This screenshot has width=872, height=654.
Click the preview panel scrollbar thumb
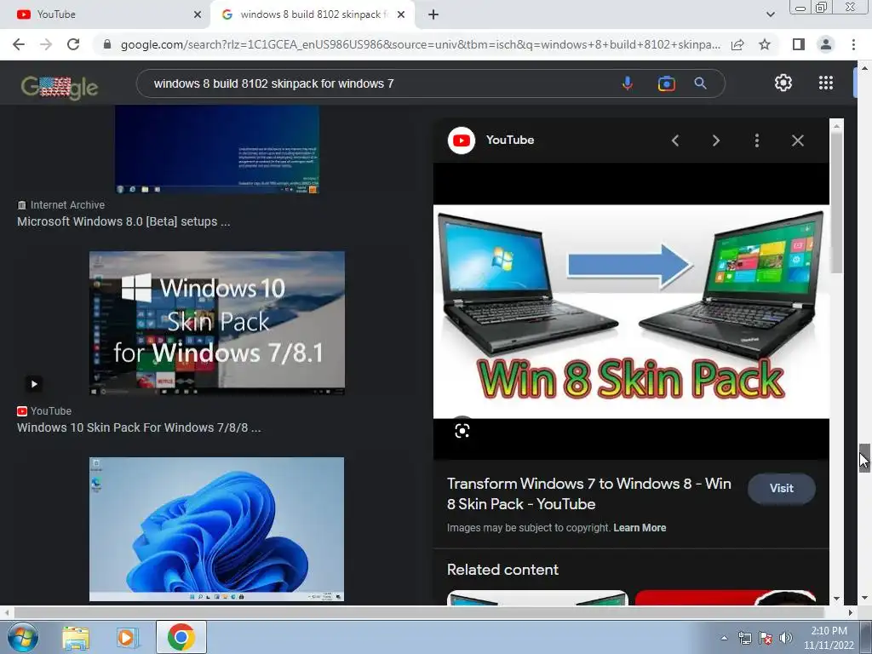pos(836,203)
